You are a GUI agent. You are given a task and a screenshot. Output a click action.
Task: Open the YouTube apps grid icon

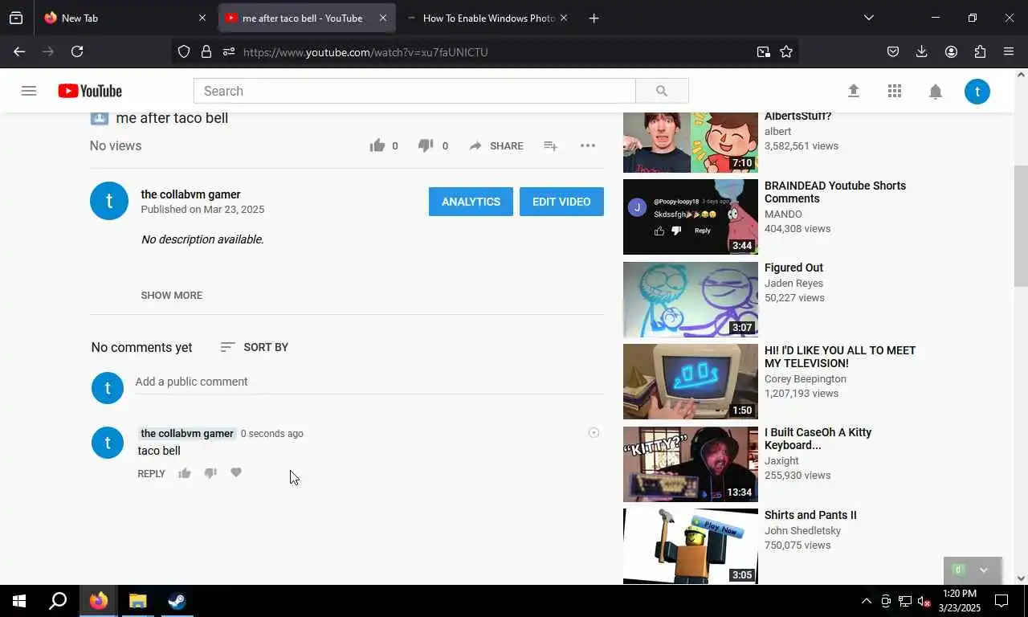(895, 91)
